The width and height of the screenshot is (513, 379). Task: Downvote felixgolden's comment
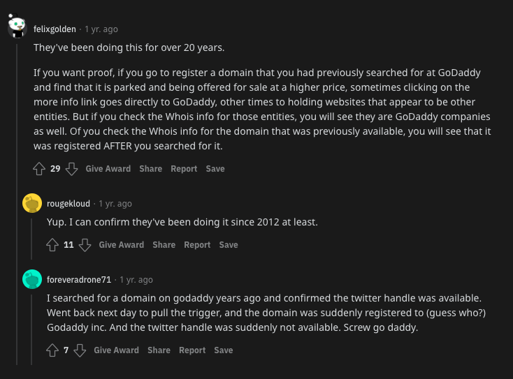tap(71, 169)
